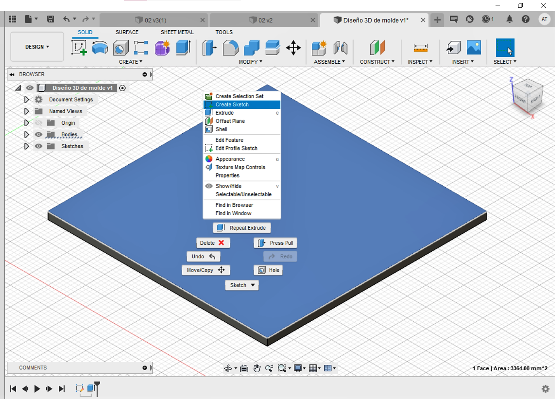Click the Create Sketch toolbar icon
The height and width of the screenshot is (399, 555).
tap(79, 48)
